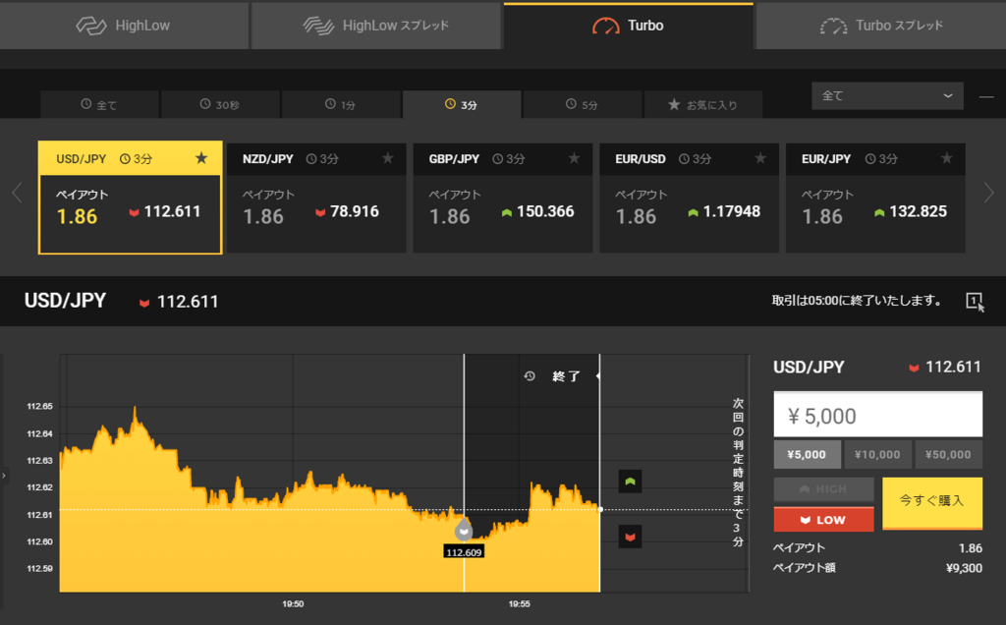Click the left carousel chevron beside currency cards

click(x=16, y=193)
